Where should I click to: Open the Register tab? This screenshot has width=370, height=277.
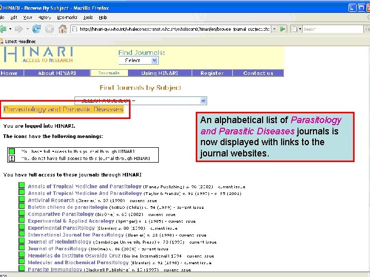(212, 73)
